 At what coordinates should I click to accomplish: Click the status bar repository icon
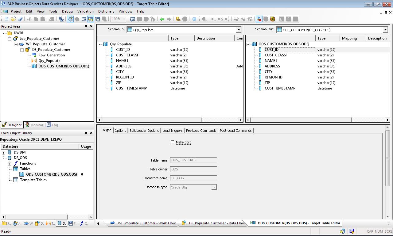[352, 231]
